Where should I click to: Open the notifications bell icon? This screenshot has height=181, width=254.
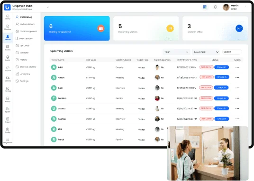pos(216,7)
